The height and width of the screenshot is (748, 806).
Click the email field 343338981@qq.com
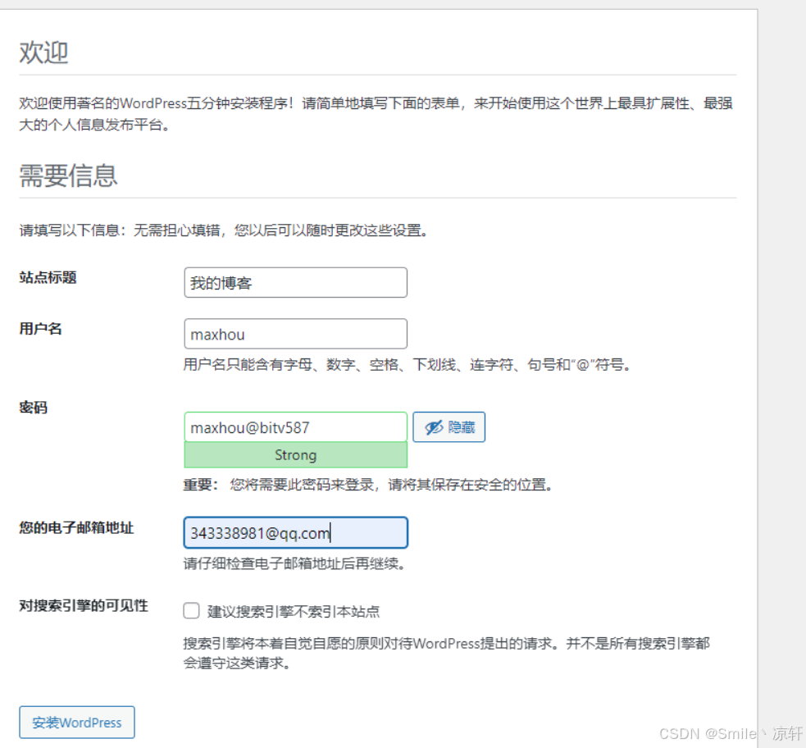coord(295,532)
